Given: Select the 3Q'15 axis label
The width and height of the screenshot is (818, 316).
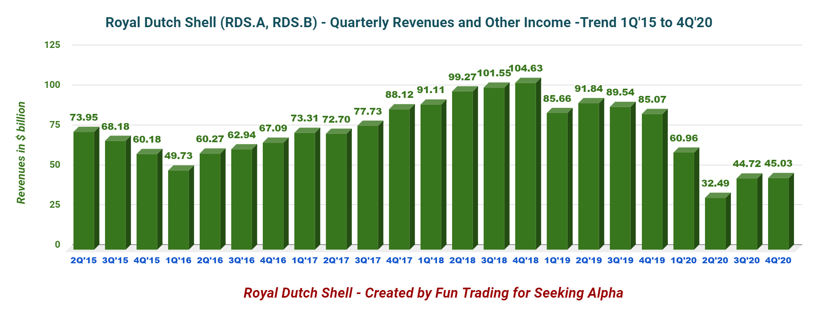Looking at the screenshot, I should [x=115, y=260].
